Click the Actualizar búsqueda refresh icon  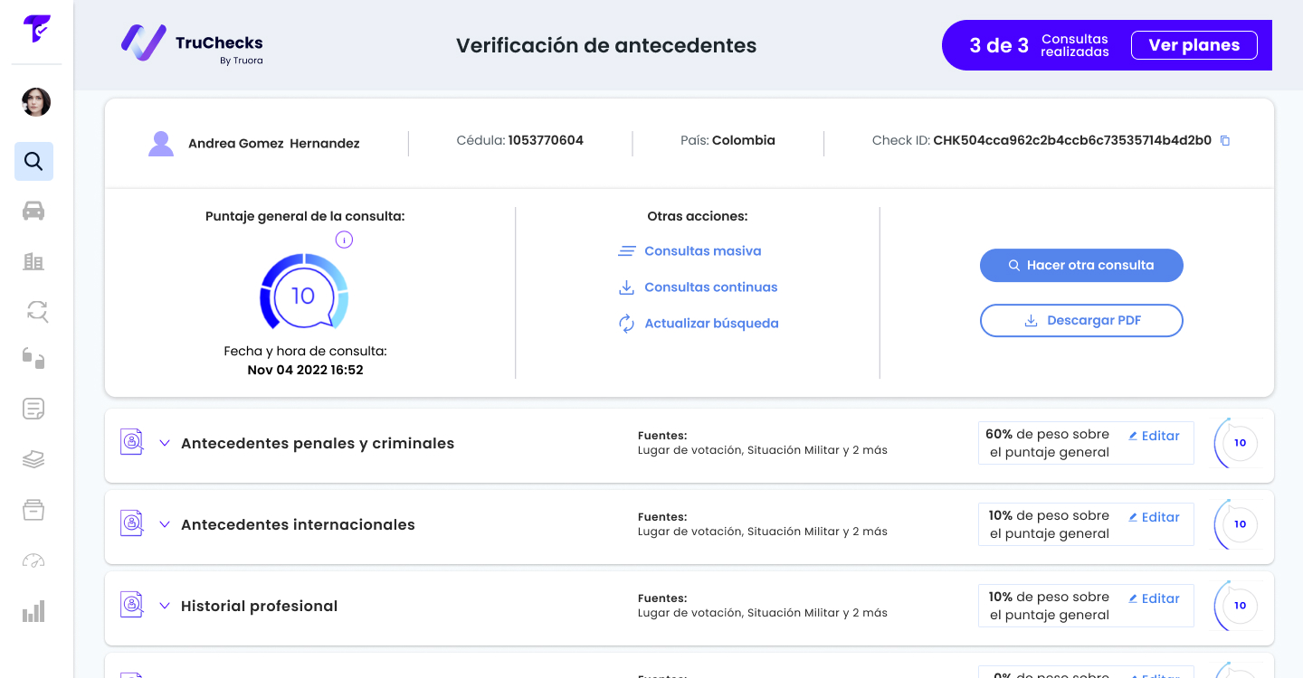626,324
